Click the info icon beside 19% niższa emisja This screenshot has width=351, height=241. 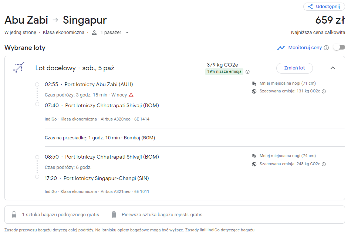click(247, 72)
